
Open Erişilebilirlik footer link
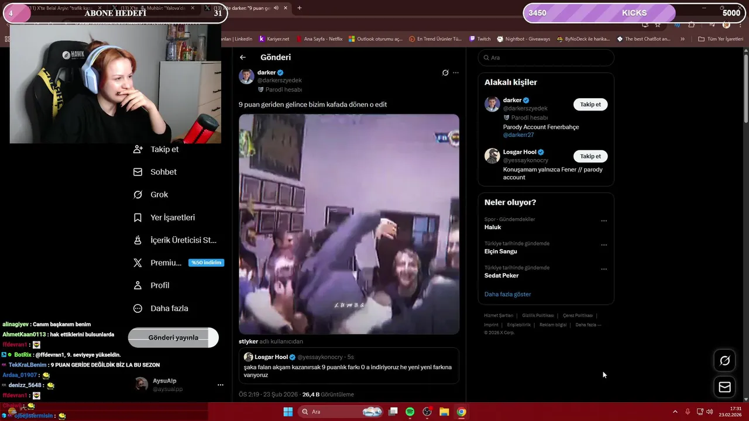519,325
